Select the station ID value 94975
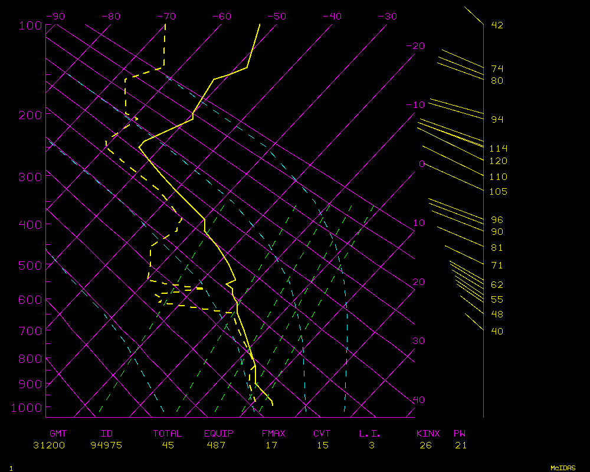590x472 pixels. pos(106,445)
